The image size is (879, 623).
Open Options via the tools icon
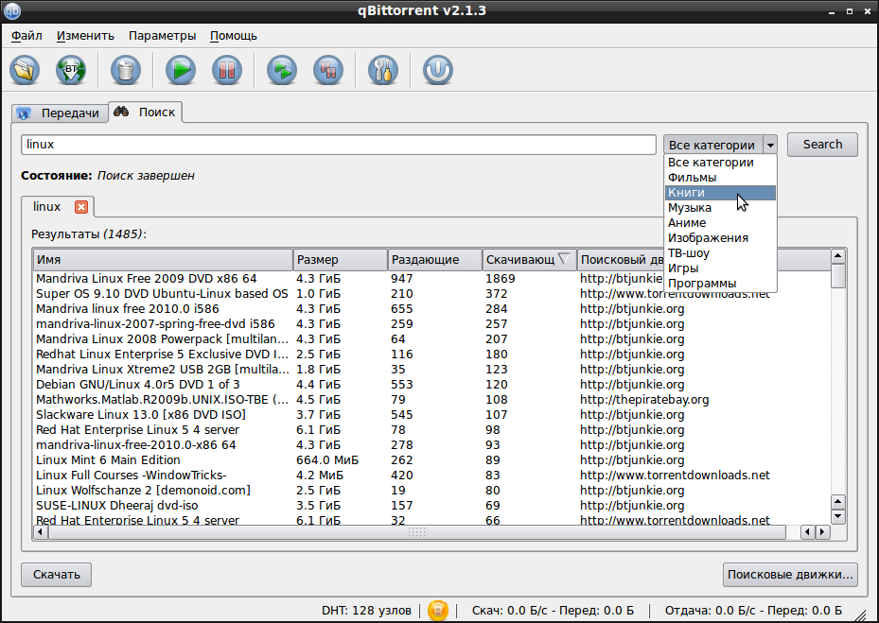pos(383,70)
